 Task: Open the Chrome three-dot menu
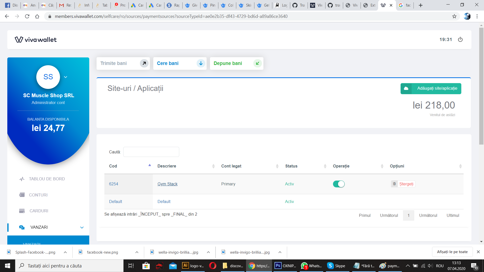(x=477, y=16)
